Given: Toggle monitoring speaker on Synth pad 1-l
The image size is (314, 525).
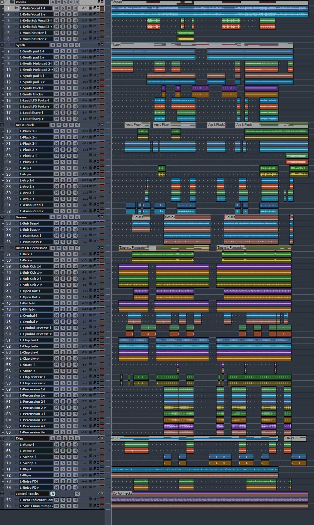Looking at the screenshot, I should tap(75, 51).
